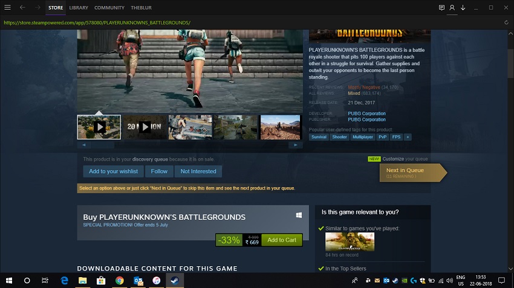Open the account profile icon
514x288 pixels.
[452, 8]
